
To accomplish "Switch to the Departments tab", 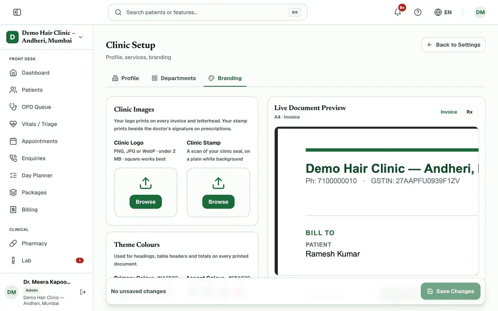I will [173, 78].
